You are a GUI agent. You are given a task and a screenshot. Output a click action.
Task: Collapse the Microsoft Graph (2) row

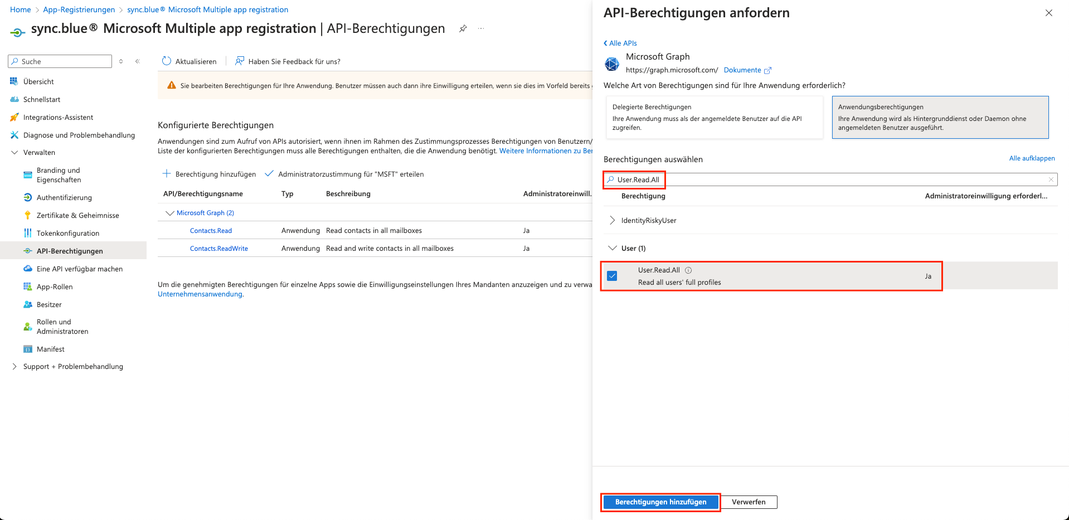(x=170, y=213)
